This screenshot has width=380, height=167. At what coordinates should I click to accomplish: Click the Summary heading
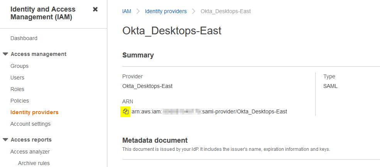[x=138, y=55]
